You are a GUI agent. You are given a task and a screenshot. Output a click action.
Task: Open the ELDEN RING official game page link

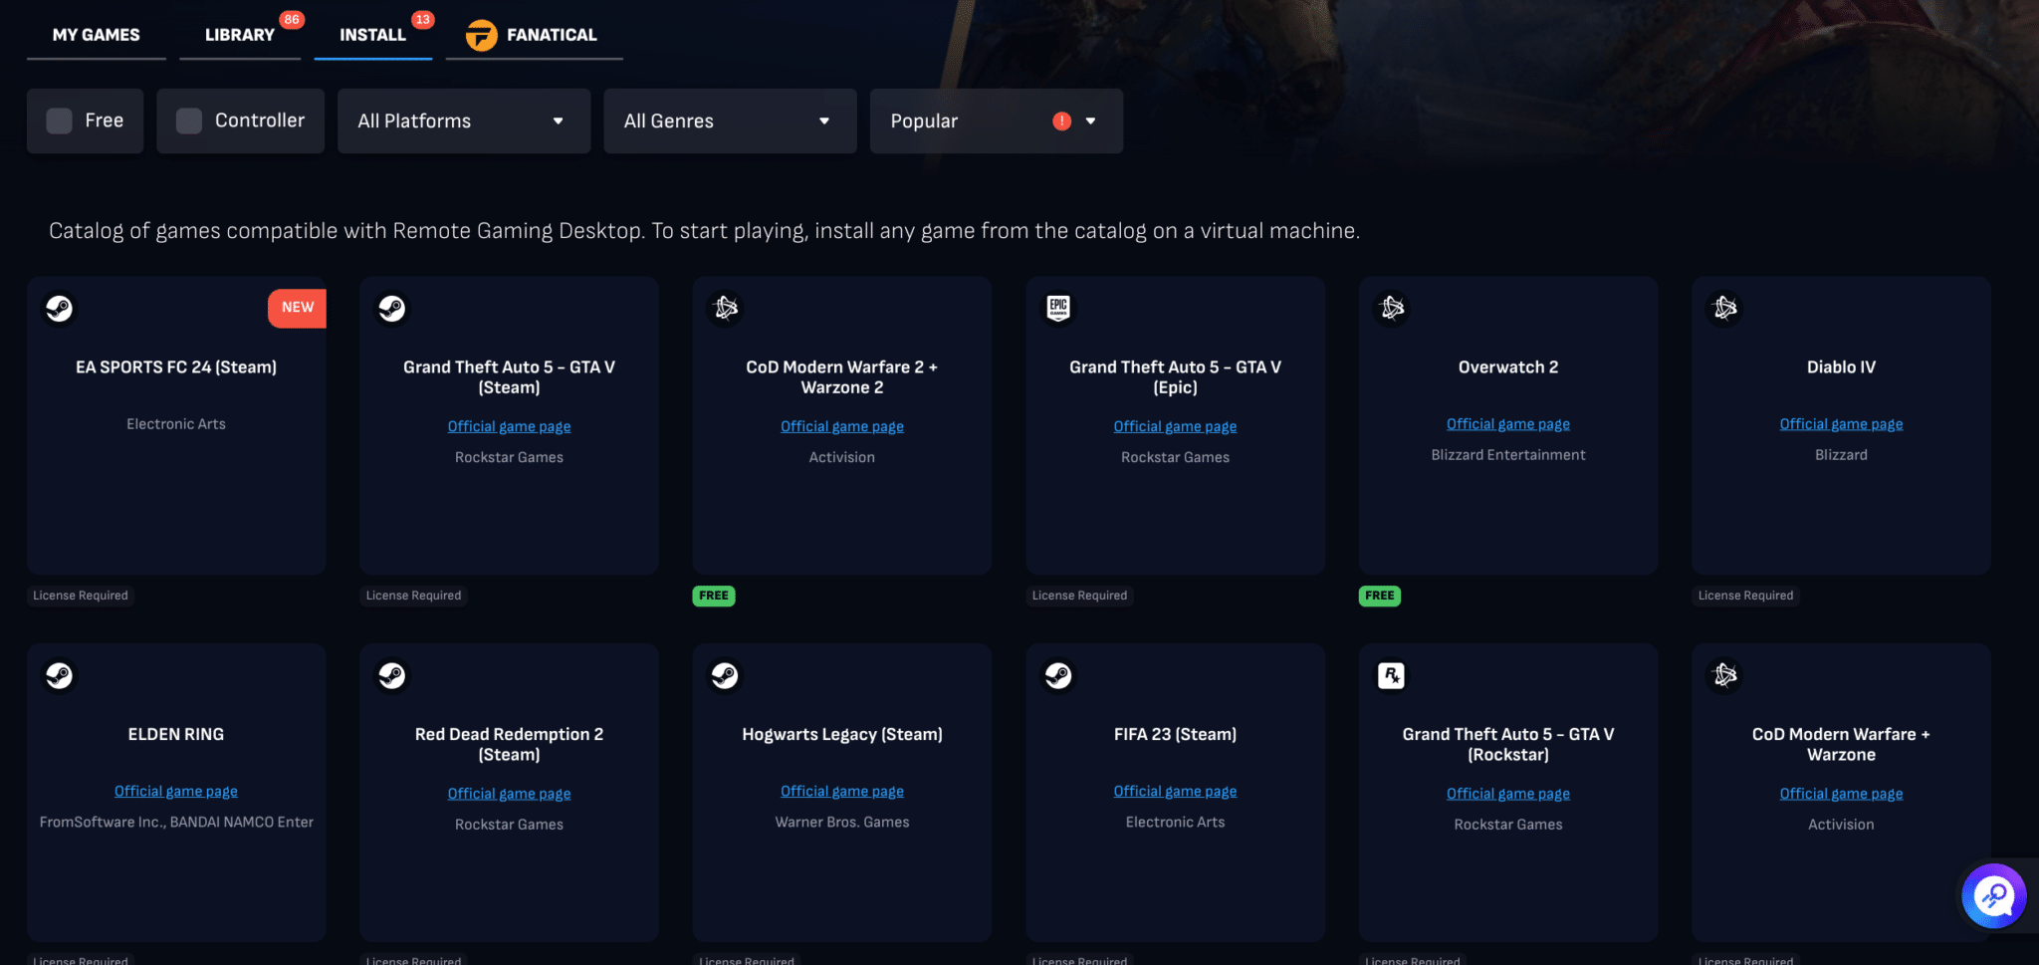[175, 790]
